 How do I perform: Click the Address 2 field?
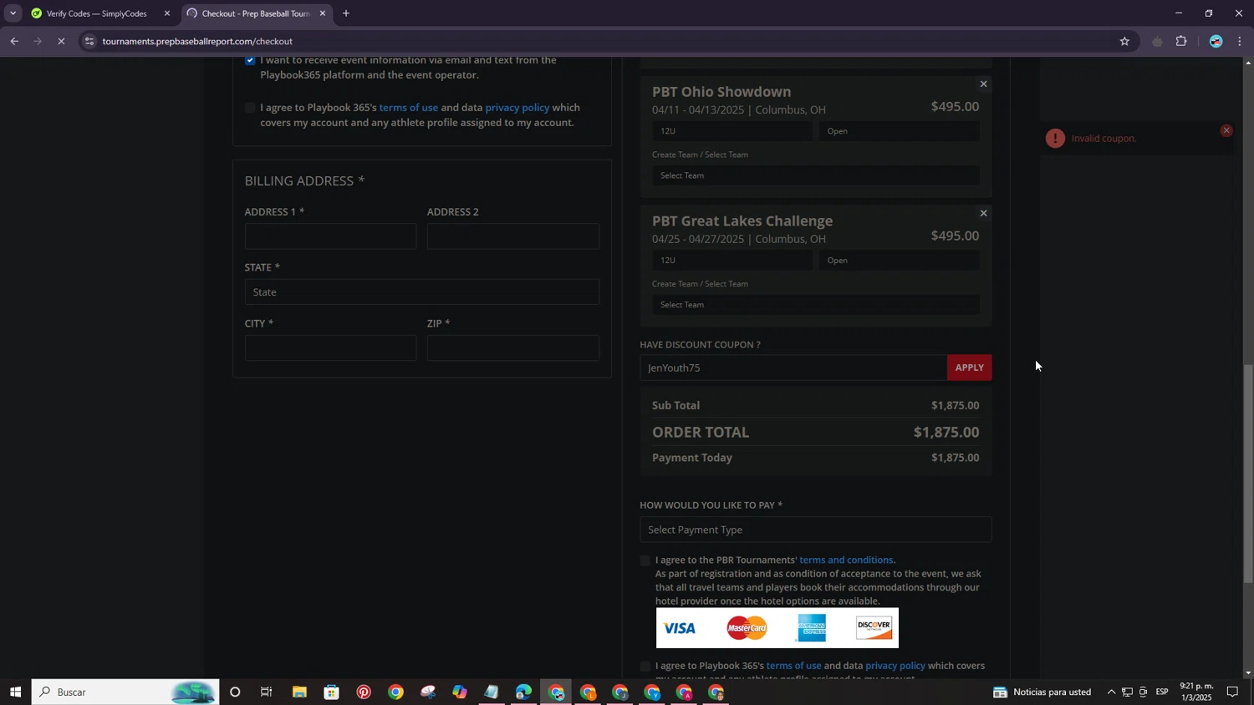(512, 236)
